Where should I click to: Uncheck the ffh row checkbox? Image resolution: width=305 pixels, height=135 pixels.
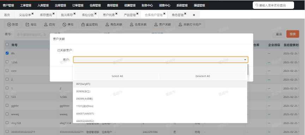pos(7,53)
